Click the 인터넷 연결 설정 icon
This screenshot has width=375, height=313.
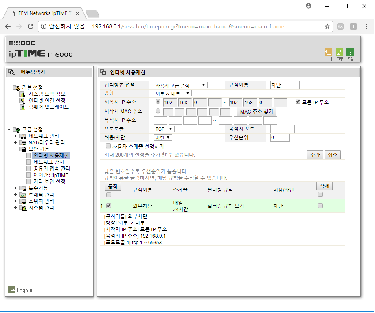[23, 101]
